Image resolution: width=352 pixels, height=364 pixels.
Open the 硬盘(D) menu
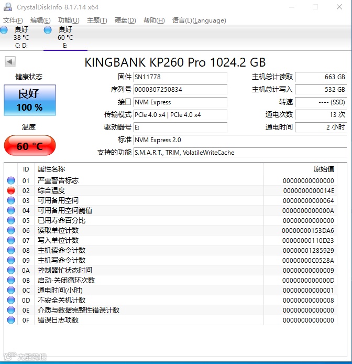point(125,20)
